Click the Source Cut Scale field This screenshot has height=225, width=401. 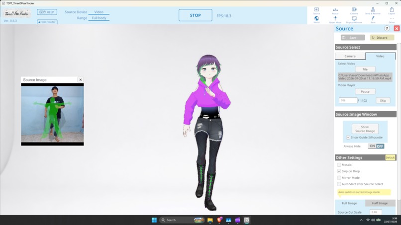tap(376, 212)
